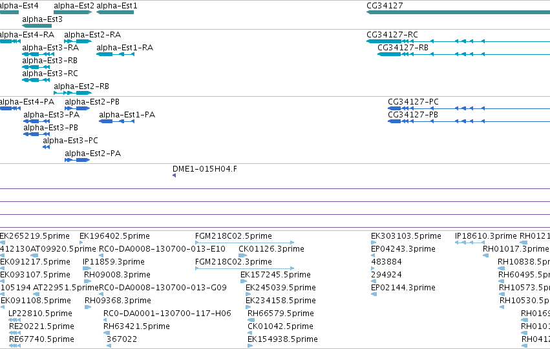
Task: Select the RE67740.5prime EST label
Action: [41, 339]
